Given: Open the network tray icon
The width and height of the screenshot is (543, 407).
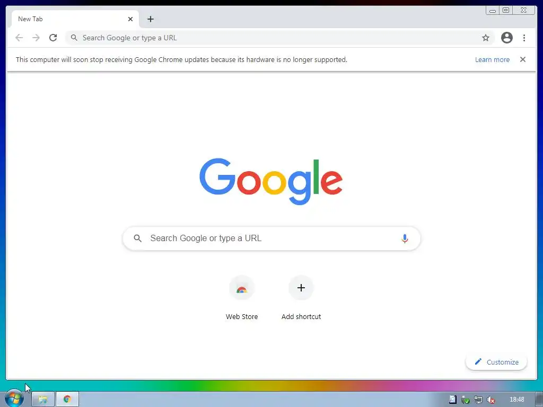Looking at the screenshot, I should click(478, 400).
